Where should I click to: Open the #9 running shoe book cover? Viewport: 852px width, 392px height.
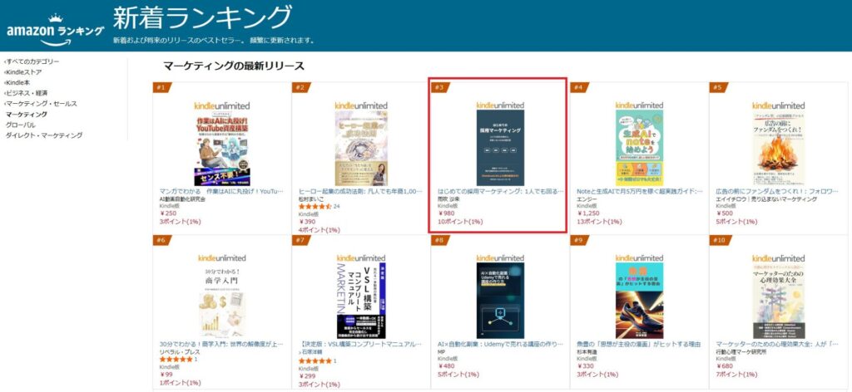(x=639, y=301)
